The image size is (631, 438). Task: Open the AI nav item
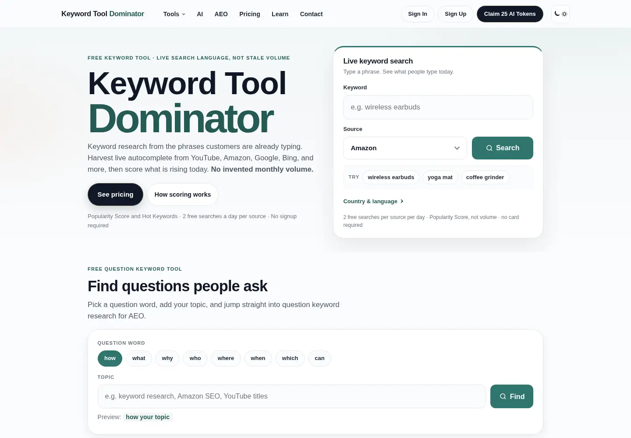tap(200, 14)
